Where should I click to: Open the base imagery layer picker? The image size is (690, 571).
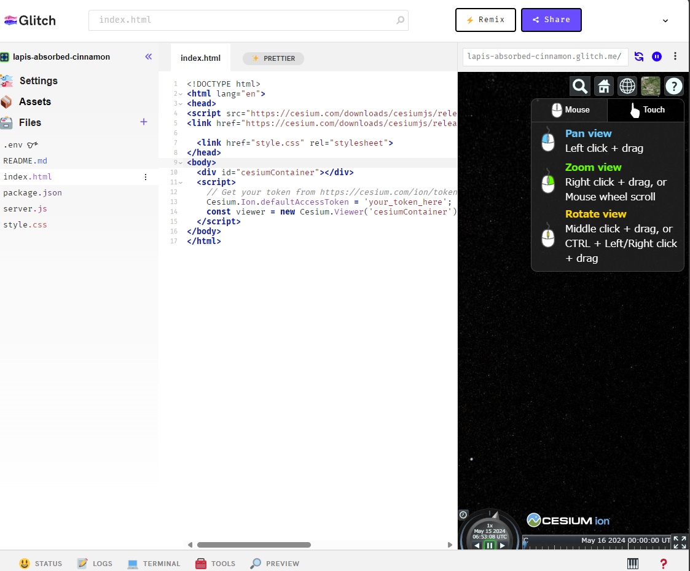pos(650,86)
